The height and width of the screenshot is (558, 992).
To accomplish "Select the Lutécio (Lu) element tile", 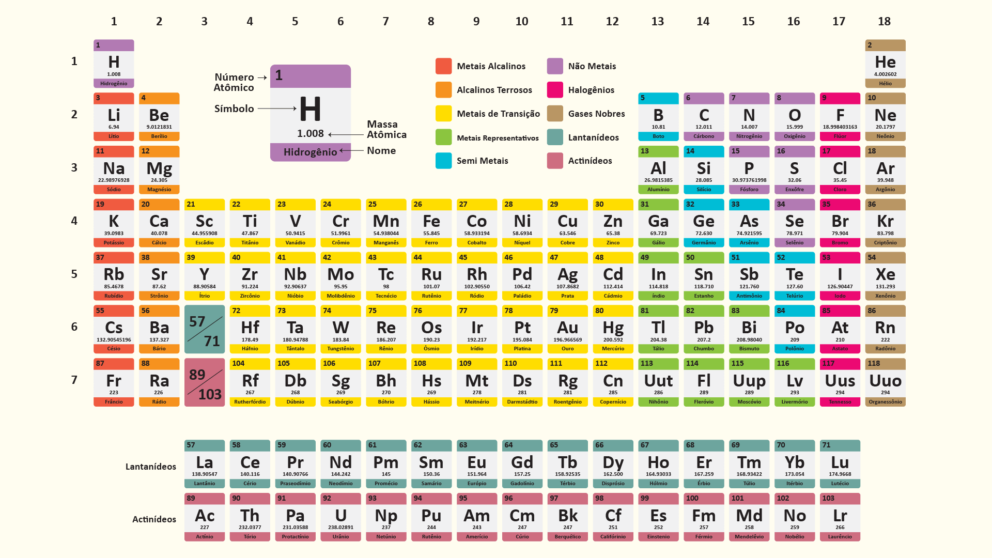I will coord(840,464).
